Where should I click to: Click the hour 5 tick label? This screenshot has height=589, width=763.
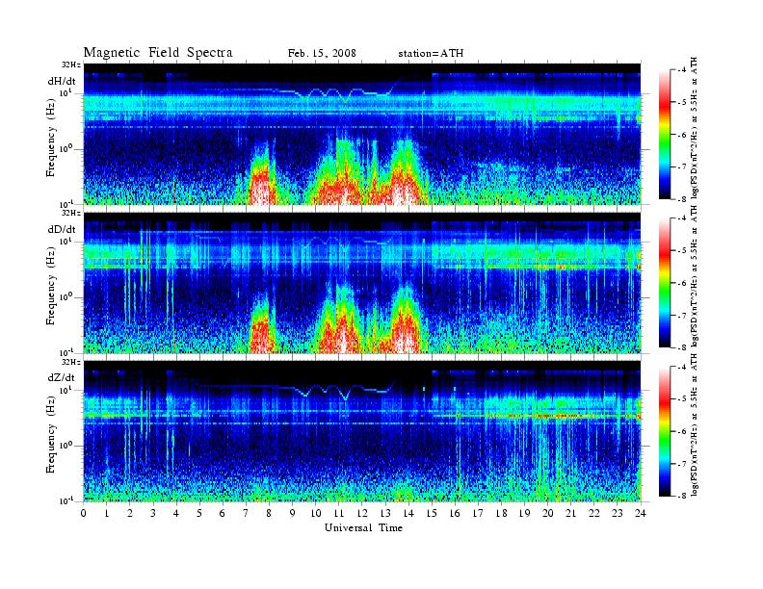[x=199, y=514]
